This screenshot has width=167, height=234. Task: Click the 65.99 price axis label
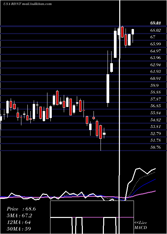(156, 44)
